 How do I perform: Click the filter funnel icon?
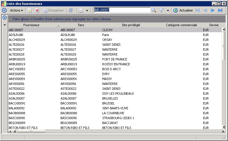click(x=161, y=10)
